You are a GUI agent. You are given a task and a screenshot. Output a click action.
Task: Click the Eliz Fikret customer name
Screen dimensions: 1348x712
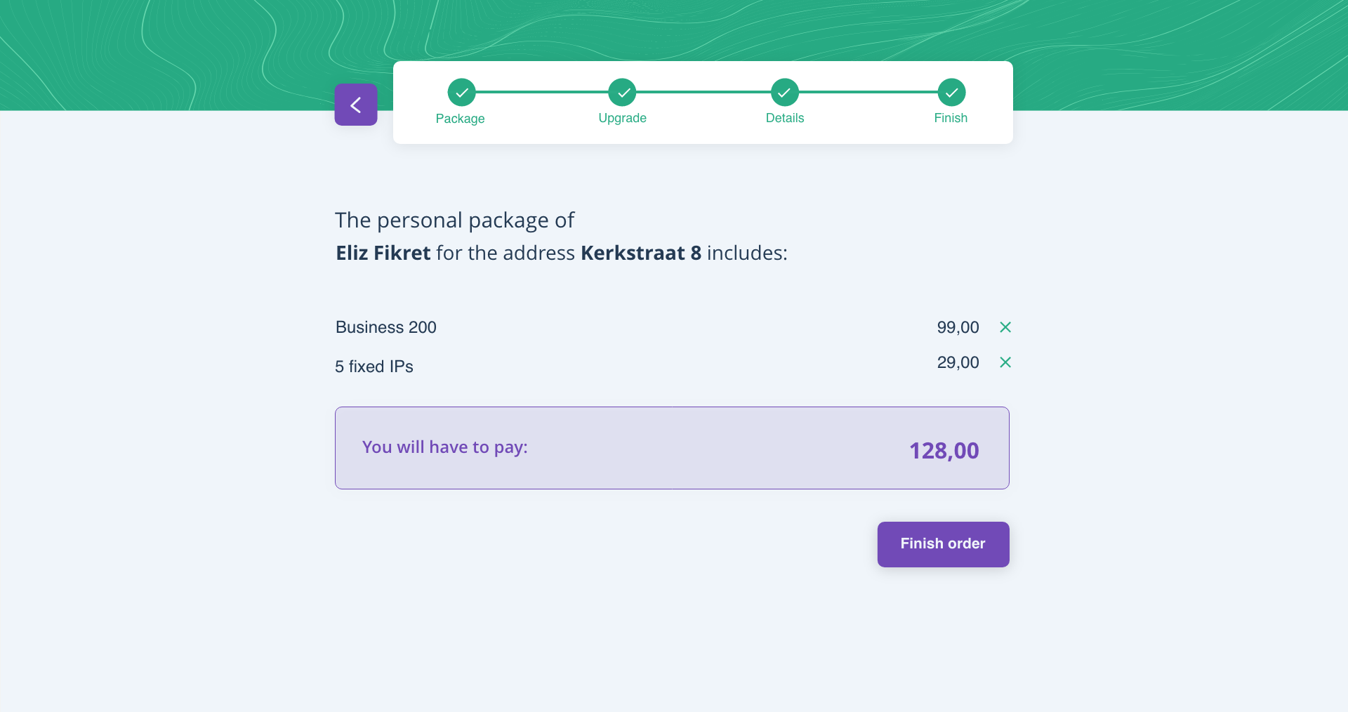coord(383,253)
